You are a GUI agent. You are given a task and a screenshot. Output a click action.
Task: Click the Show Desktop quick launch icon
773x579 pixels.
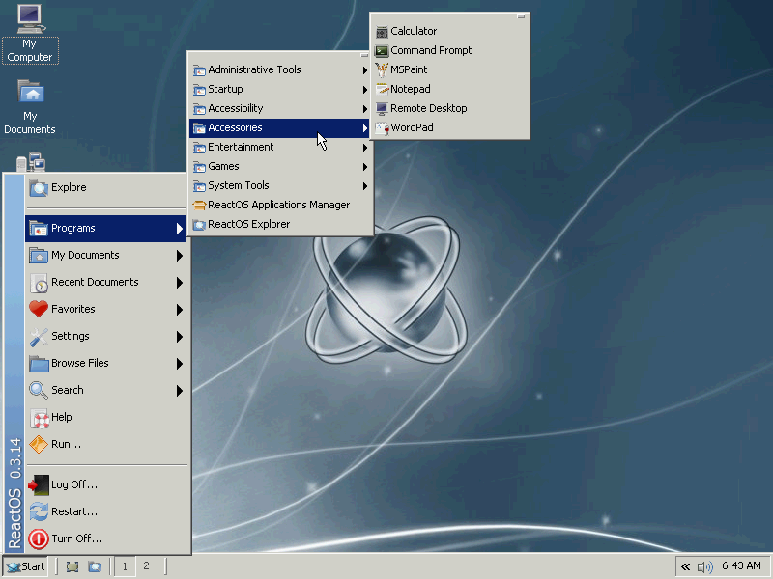click(x=72, y=566)
